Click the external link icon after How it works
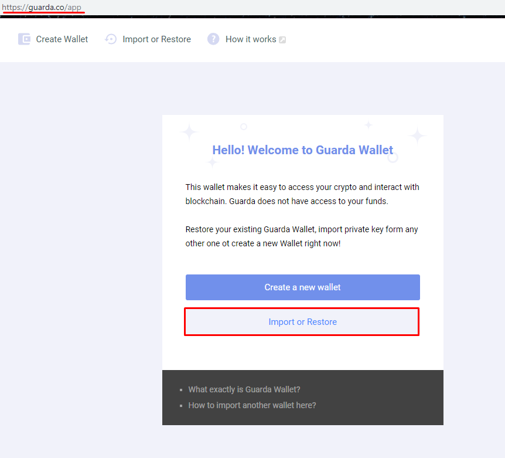The image size is (505, 458). [282, 40]
